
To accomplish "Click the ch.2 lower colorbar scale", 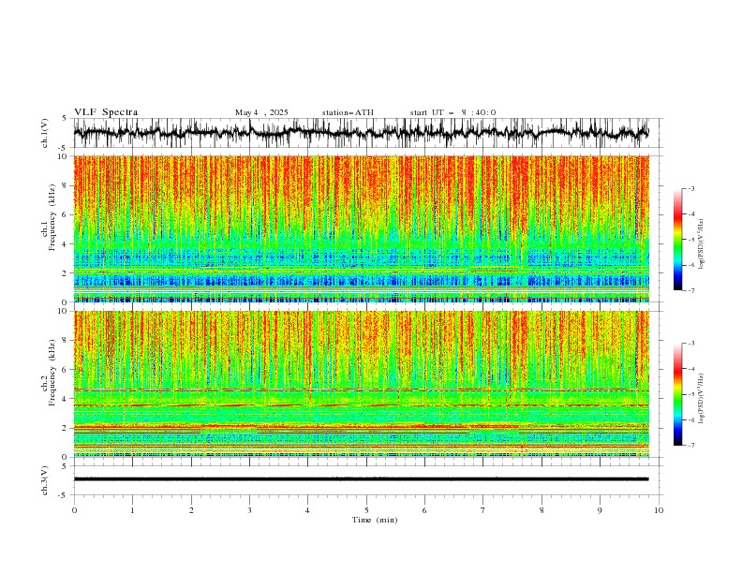I will click(677, 394).
